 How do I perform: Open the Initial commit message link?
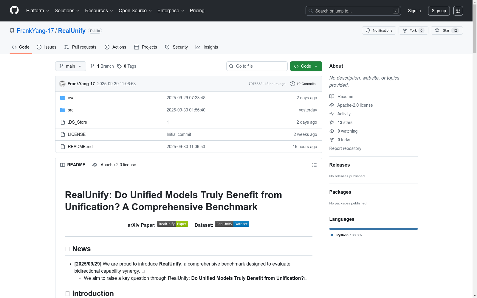coord(179,134)
